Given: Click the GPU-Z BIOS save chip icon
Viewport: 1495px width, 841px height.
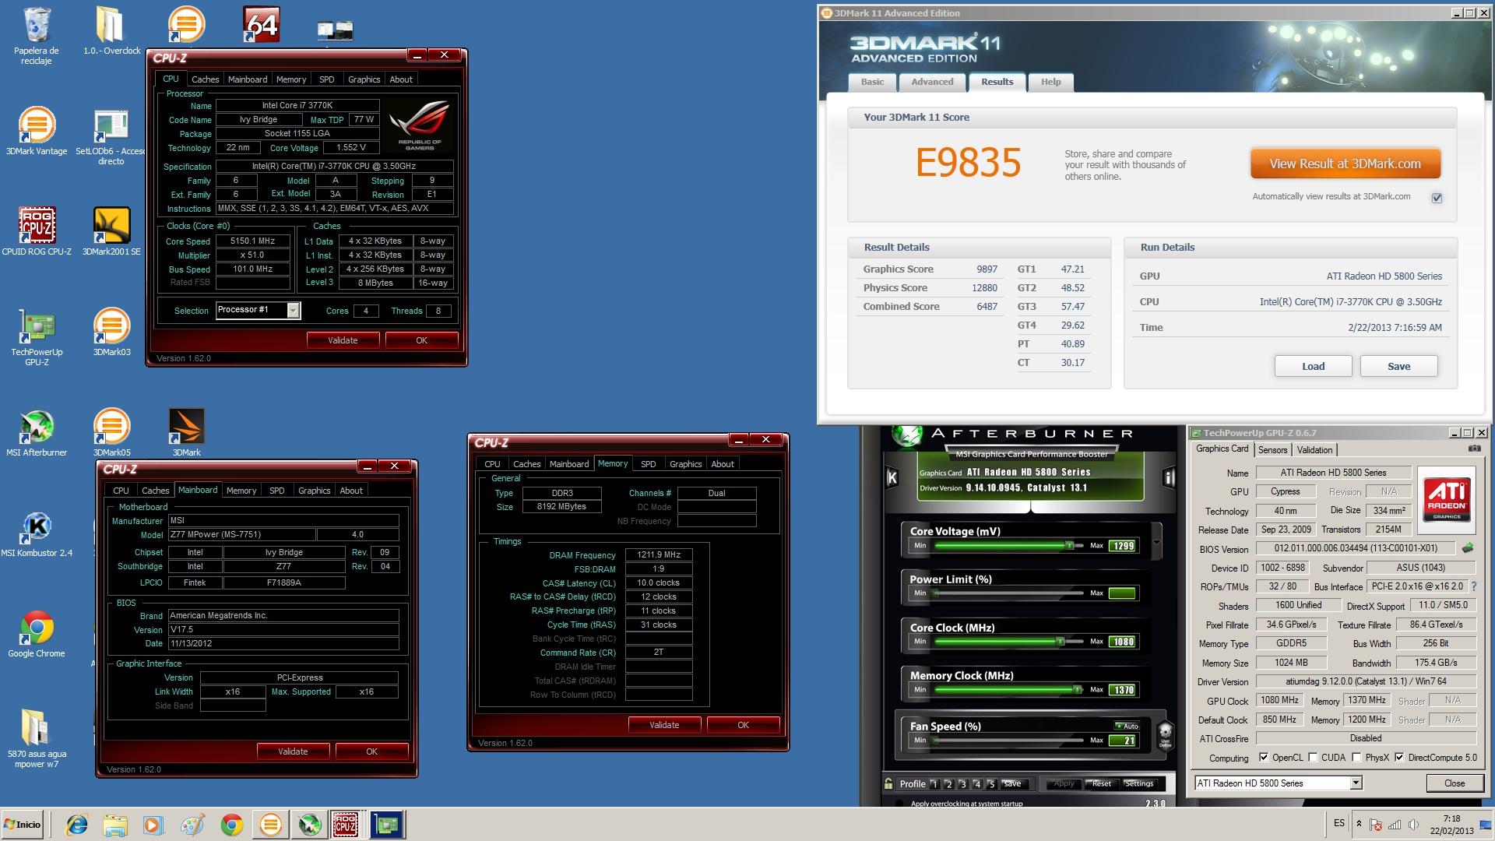Looking at the screenshot, I should (1468, 548).
